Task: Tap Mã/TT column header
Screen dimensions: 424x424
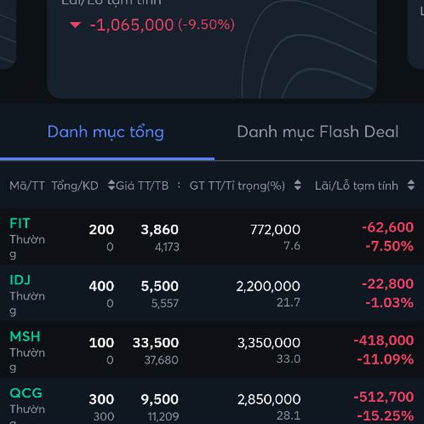Action: point(27,186)
